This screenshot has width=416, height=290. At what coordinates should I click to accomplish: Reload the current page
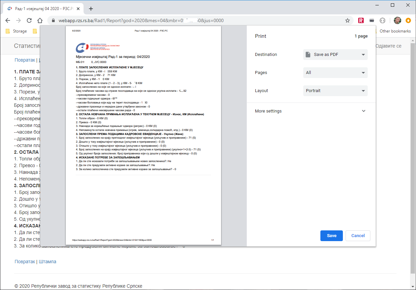click(29, 20)
